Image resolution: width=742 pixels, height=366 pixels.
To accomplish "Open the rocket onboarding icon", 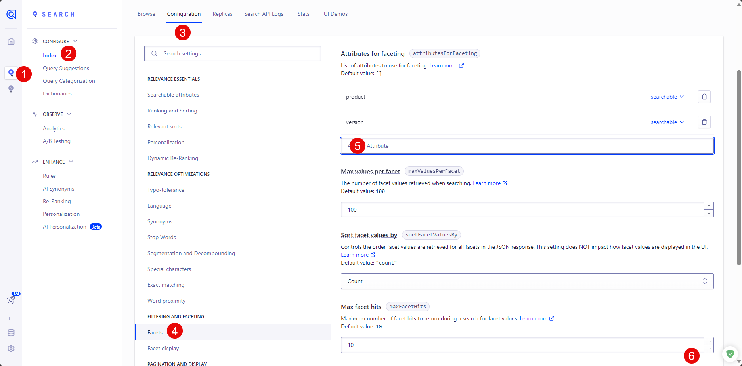I will [11, 300].
